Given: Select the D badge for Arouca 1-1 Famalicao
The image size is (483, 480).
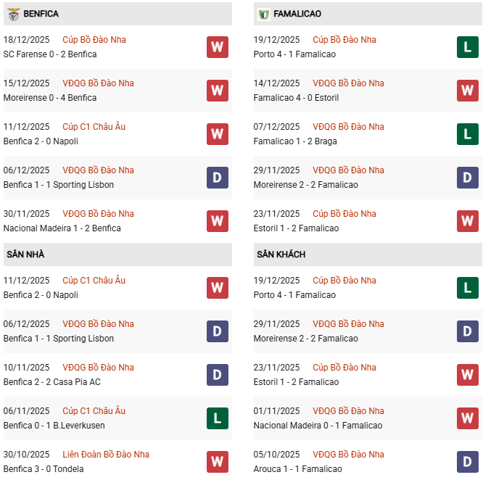Looking at the screenshot, I should 467,462.
